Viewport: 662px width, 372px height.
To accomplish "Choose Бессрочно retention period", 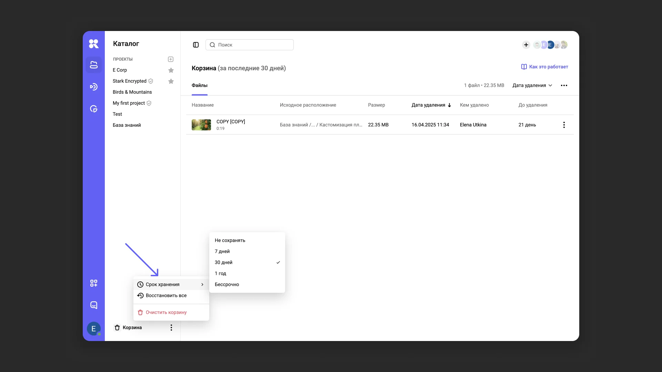I will click(x=227, y=285).
